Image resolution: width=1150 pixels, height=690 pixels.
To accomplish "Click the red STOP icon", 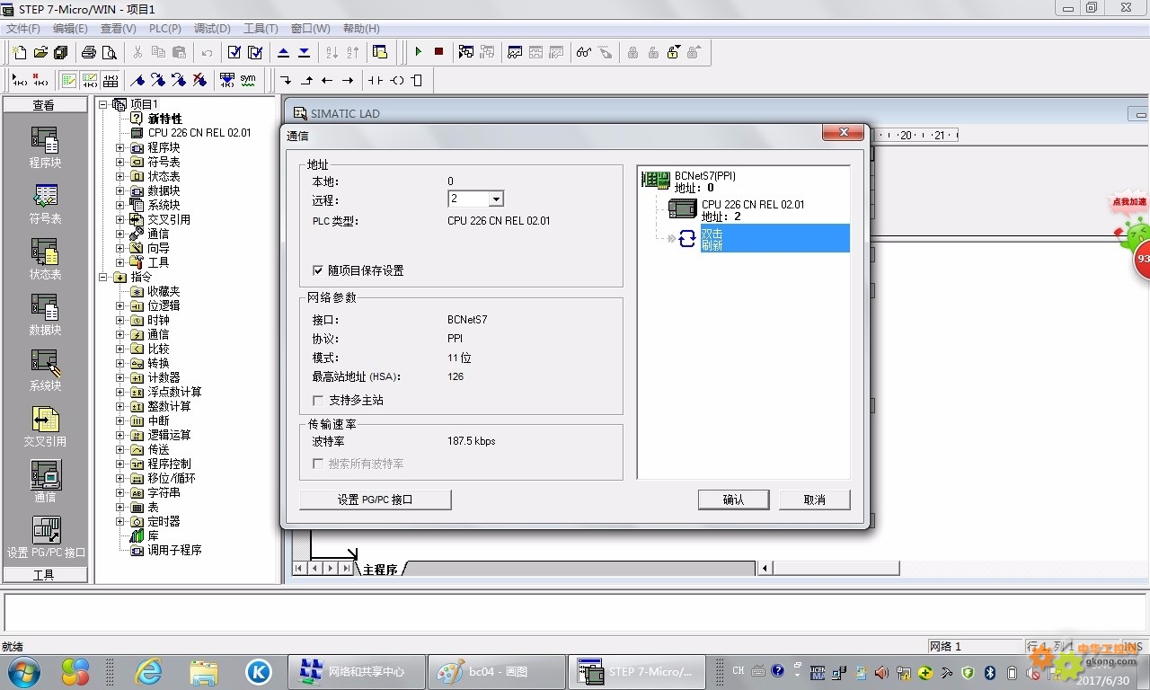I will click(438, 52).
